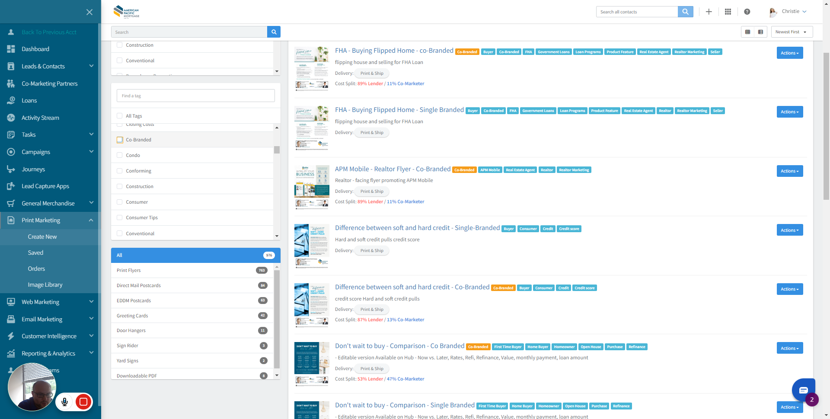This screenshot has height=419, width=830.
Task: Open the apps grid icon in header
Action: (728, 12)
